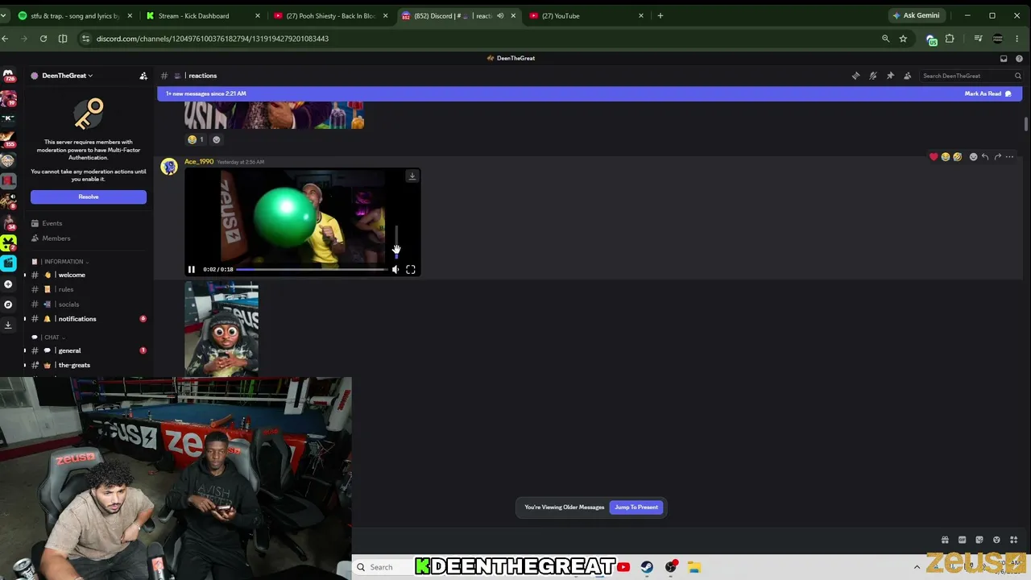The image size is (1031, 580).
Task: React with the red heart emoji
Action: coord(934,157)
